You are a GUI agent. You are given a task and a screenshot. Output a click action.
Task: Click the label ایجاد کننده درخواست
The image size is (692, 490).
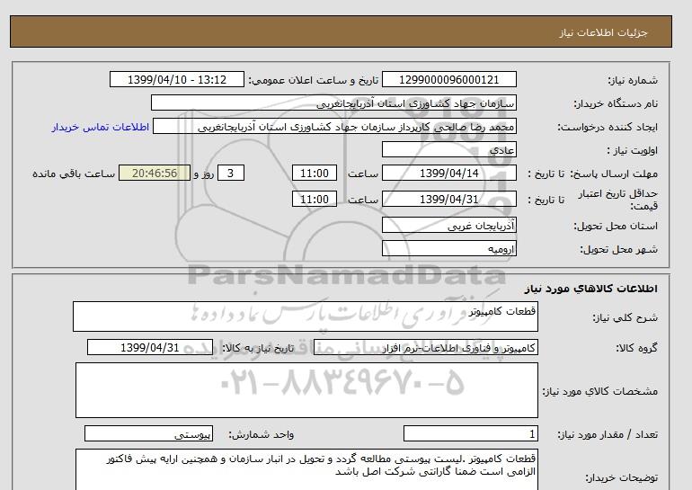(x=608, y=127)
